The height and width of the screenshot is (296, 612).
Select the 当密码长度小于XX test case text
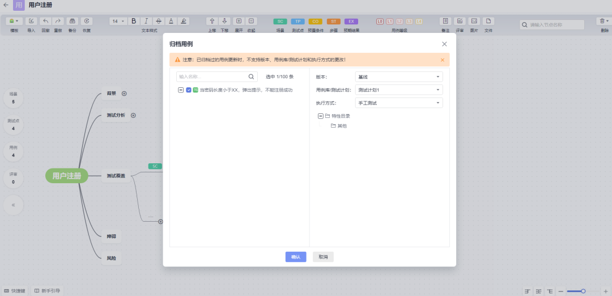pyautogui.click(x=246, y=90)
